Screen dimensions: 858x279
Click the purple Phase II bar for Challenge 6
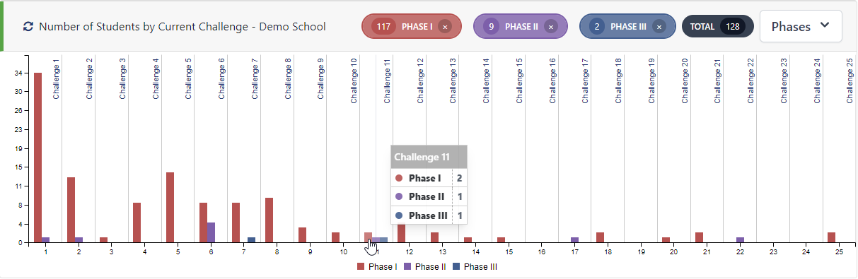click(x=211, y=232)
